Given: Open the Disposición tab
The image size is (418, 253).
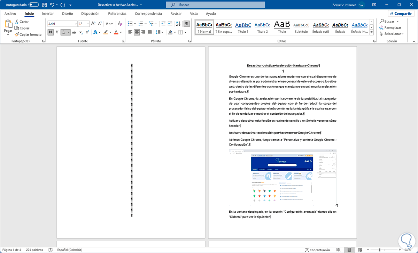Looking at the screenshot, I should (x=90, y=14).
